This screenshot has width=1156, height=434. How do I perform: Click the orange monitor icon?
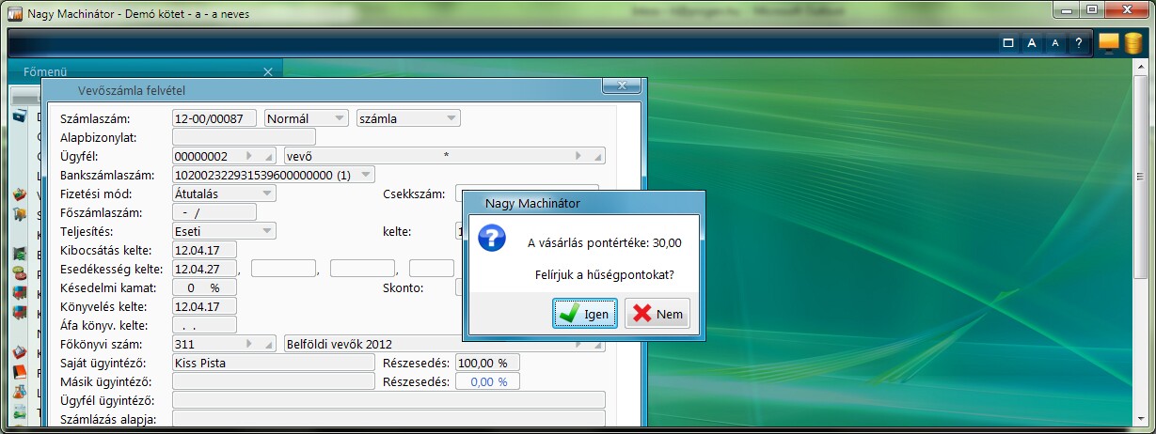click(1109, 43)
